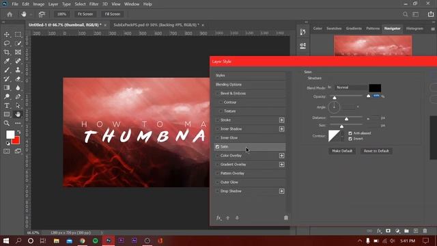Select the Blur tool

[x=18, y=88]
